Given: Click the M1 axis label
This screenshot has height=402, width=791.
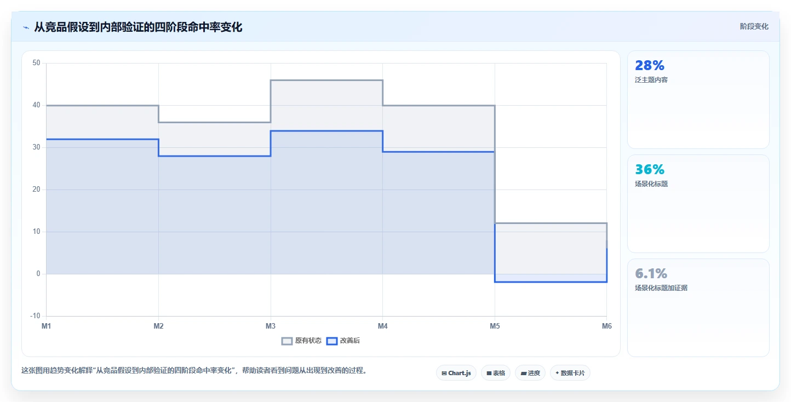Looking at the screenshot, I should (x=47, y=326).
